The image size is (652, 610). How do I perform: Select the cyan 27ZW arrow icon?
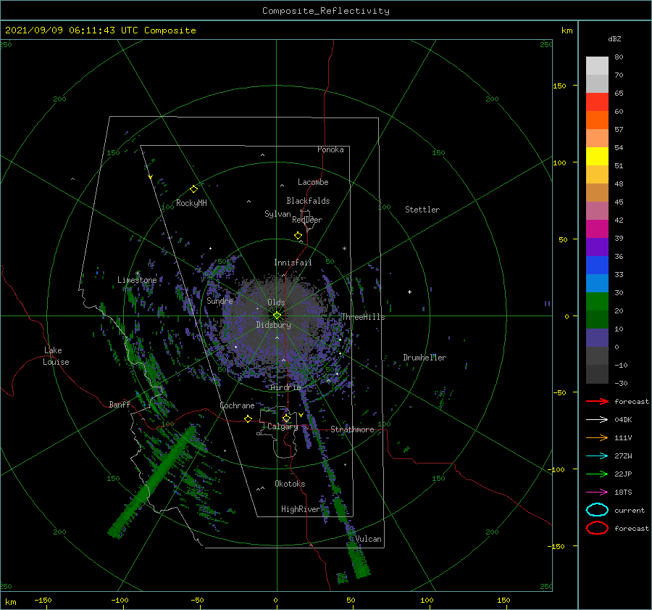coord(597,456)
